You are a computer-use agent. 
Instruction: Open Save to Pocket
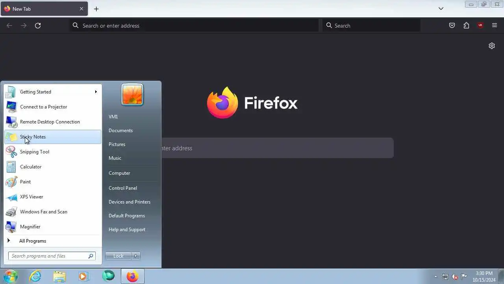[452, 26]
